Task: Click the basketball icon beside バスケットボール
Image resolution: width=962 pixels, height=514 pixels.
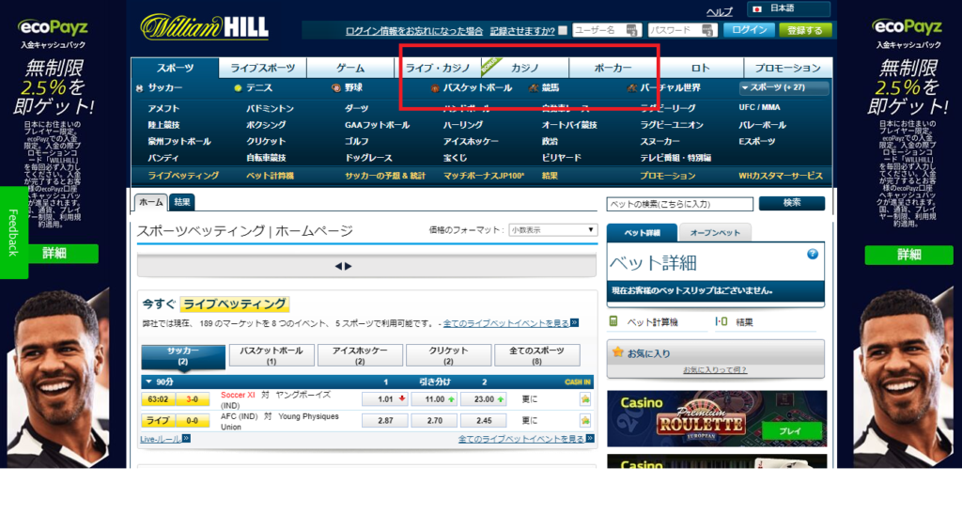Action: (434, 88)
